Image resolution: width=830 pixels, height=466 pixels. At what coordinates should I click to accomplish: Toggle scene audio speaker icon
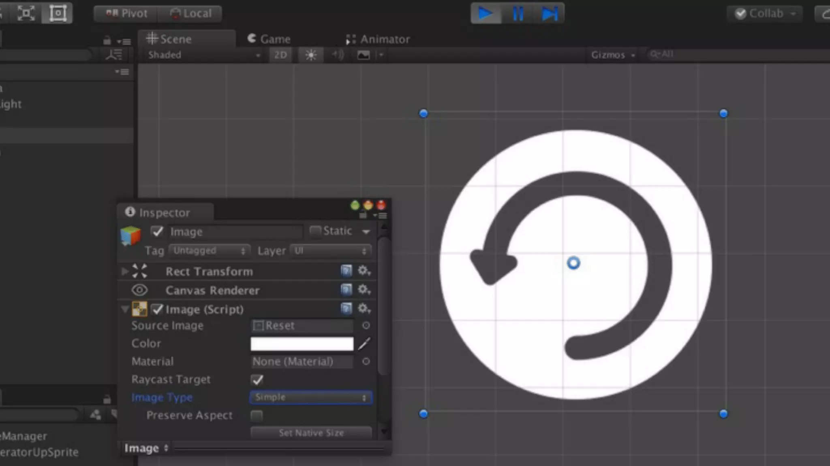pyautogui.click(x=337, y=55)
